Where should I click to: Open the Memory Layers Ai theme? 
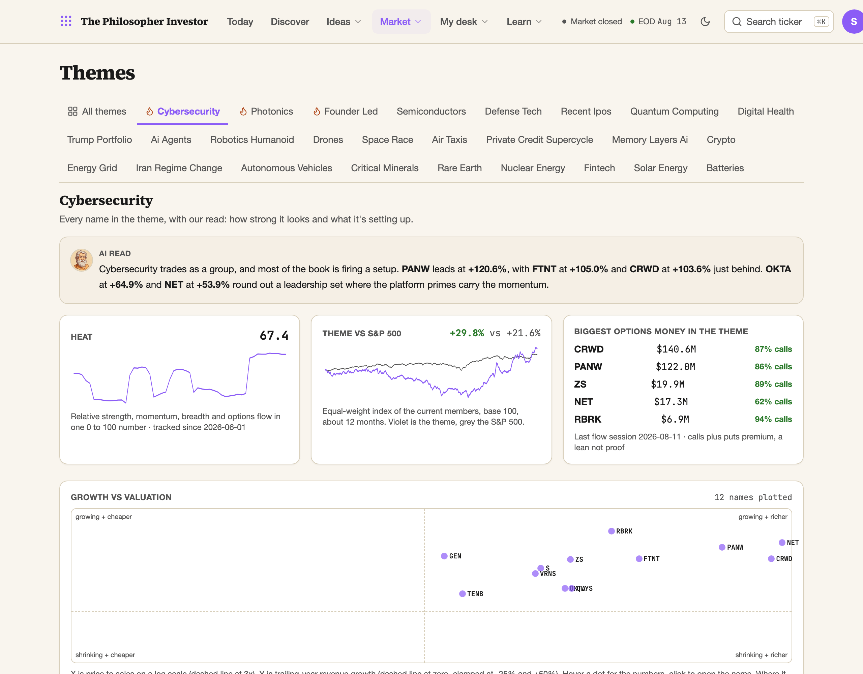tap(650, 140)
